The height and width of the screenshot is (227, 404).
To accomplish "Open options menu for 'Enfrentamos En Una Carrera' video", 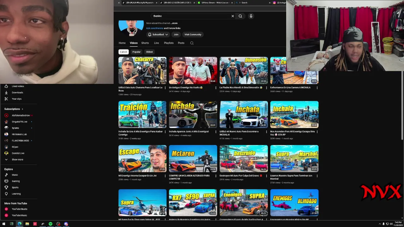I will (x=317, y=88).
